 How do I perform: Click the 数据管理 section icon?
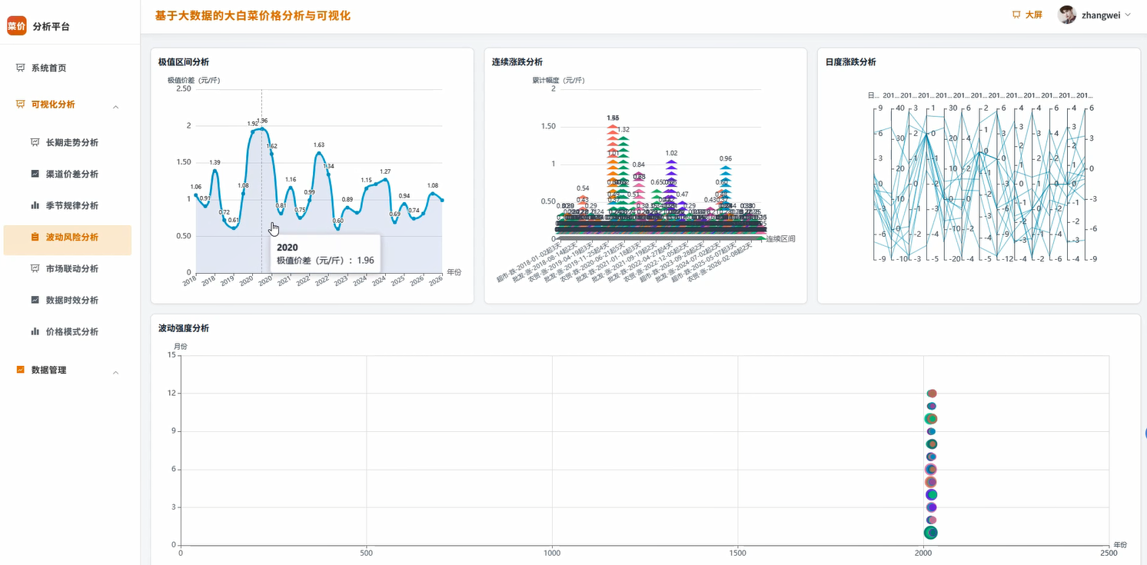click(21, 370)
